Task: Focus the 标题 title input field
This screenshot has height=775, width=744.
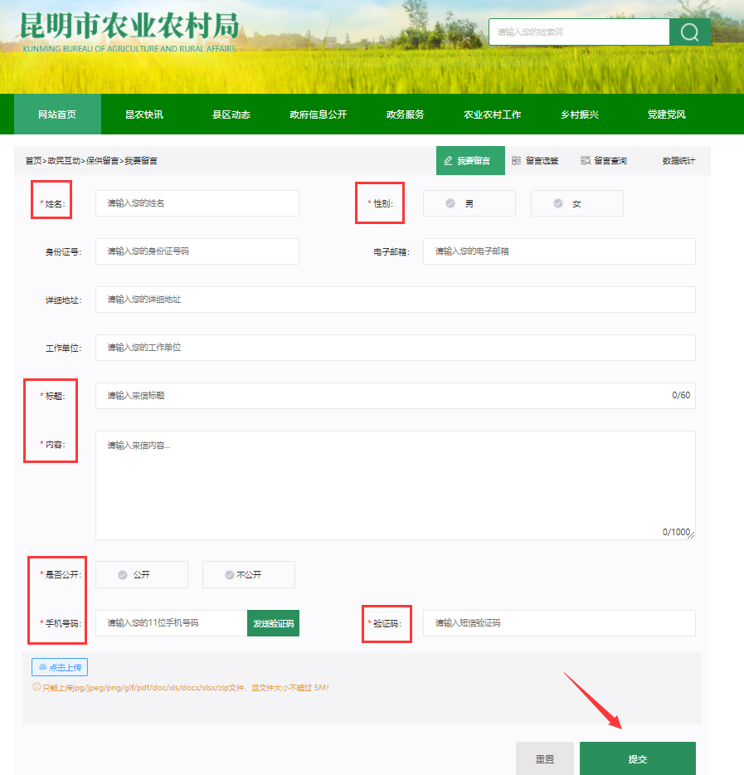Action: pyautogui.click(x=395, y=396)
